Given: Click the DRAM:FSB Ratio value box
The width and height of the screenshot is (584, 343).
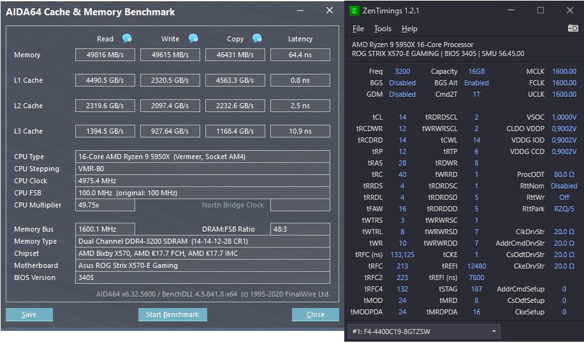Looking at the screenshot, I should [300, 229].
